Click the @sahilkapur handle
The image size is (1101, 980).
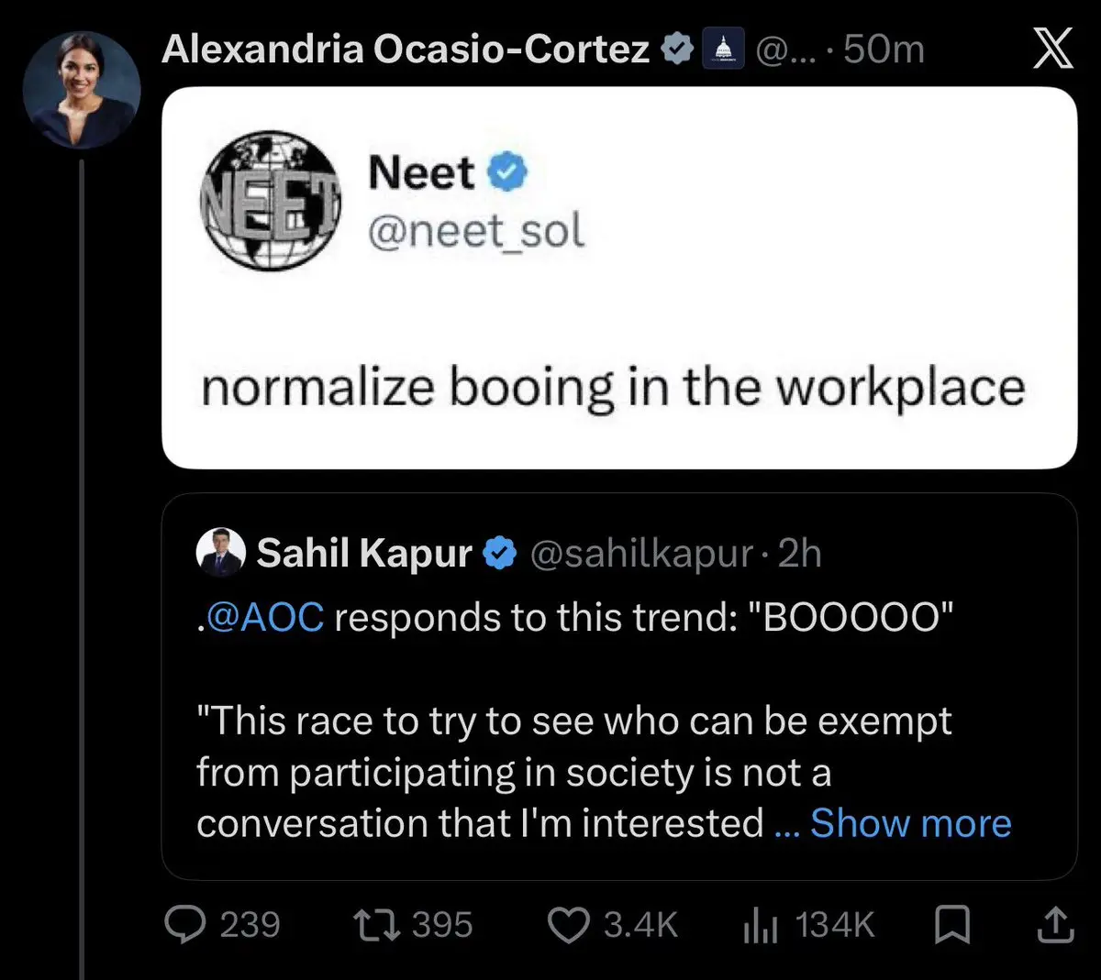coord(640,553)
